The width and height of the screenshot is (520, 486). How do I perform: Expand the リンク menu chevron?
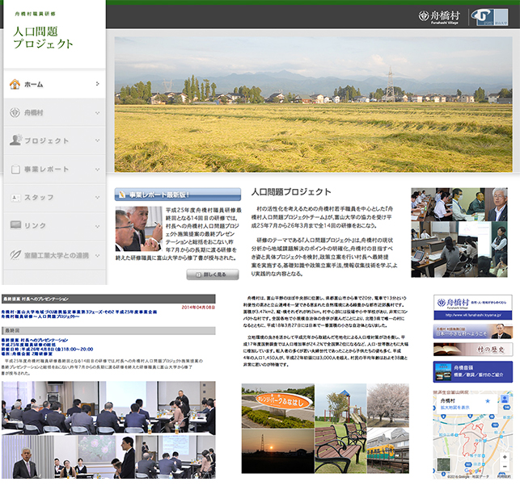click(97, 226)
